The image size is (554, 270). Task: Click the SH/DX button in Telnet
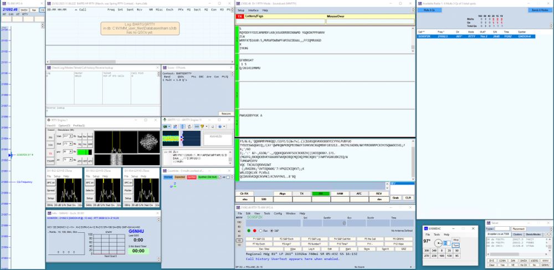pos(524,261)
